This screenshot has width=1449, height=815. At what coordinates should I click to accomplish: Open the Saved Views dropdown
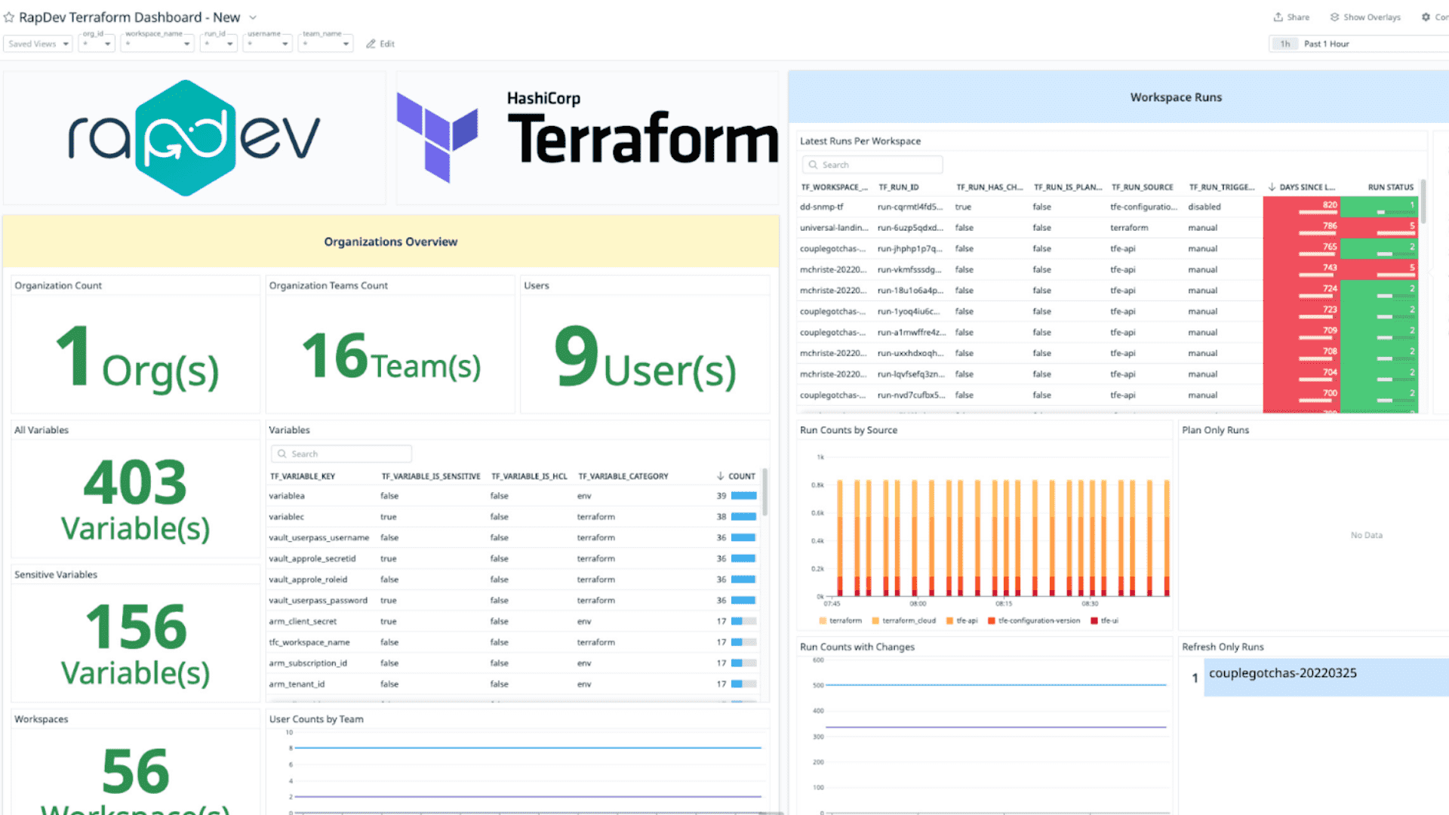[38, 44]
